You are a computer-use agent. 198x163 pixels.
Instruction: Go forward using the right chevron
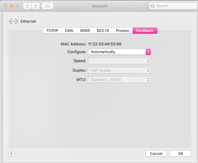pyautogui.click(x=36, y=6)
